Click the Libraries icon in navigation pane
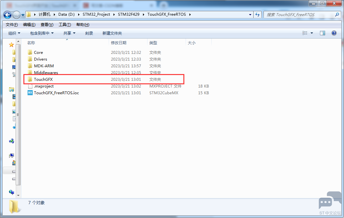The image size is (344, 218). [12, 89]
